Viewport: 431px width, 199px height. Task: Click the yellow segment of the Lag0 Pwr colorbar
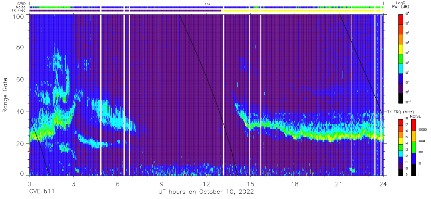click(x=401, y=49)
